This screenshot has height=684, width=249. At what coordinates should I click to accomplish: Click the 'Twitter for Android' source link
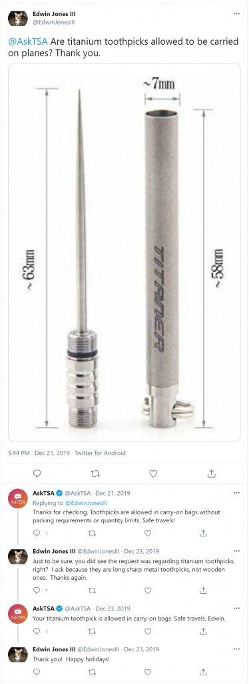click(x=100, y=453)
